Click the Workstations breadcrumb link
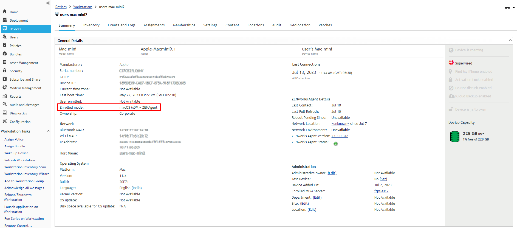This screenshot has height=228, width=517. click(83, 7)
